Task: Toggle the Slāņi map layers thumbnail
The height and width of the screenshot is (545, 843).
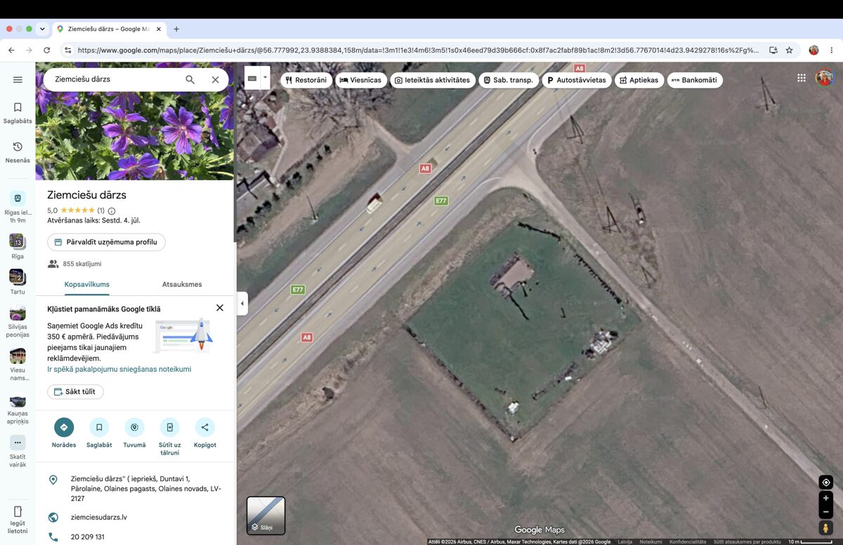Action: (x=266, y=516)
